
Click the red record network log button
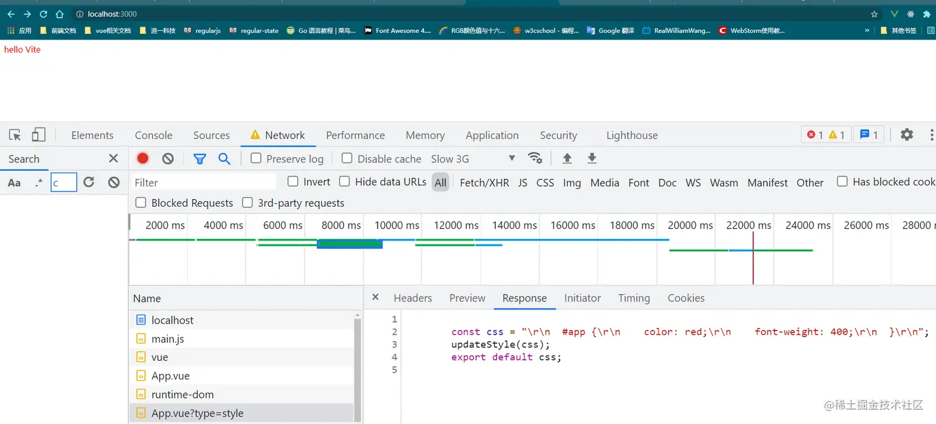coord(143,158)
